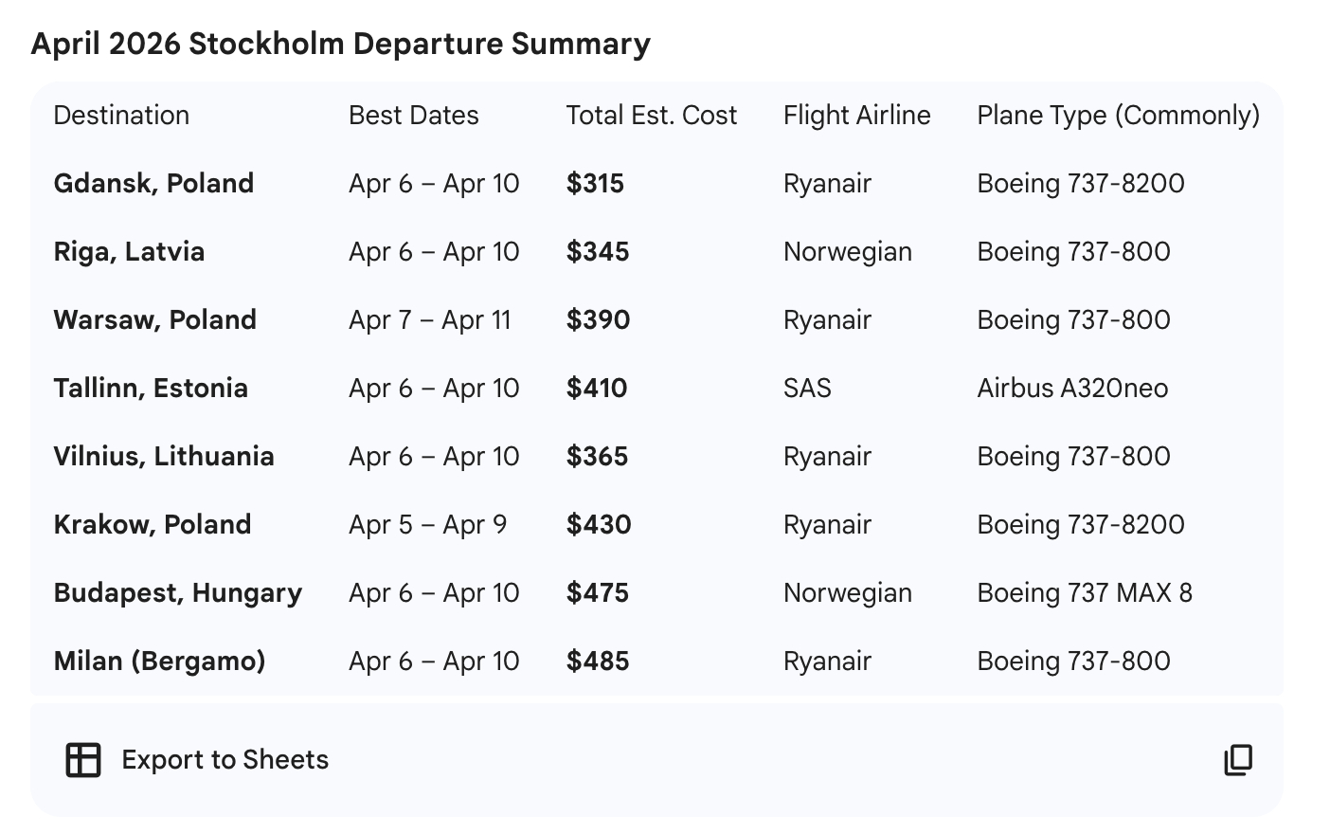Click the Warsaw, Poland row title
This screenshot has height=834, width=1330.
tap(154, 320)
